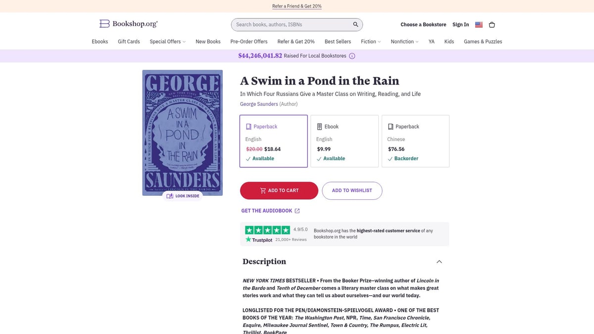The image size is (594, 334).
Task: Click the search magnifying glass icon
Action: 355,24
